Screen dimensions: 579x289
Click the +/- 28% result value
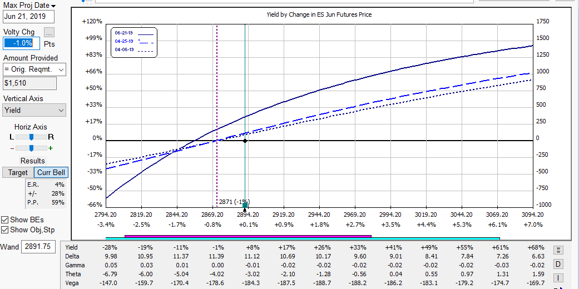58,193
